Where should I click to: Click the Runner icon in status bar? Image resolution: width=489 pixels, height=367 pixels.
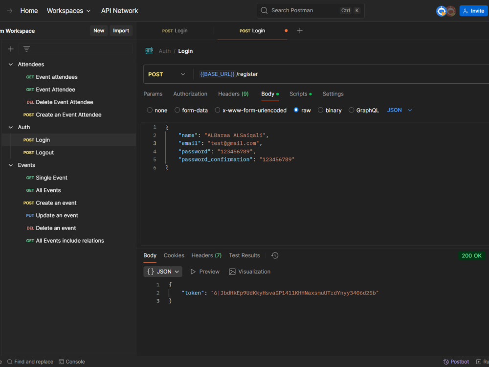click(479, 362)
